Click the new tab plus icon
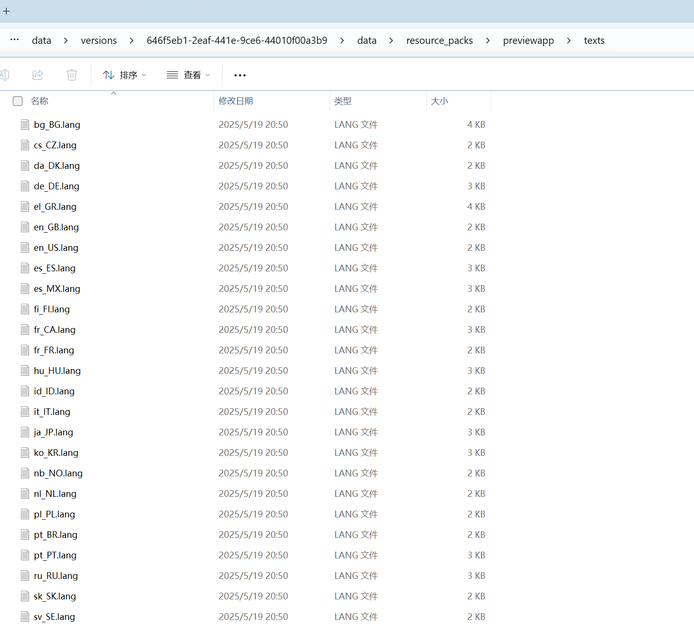This screenshot has height=628, width=694. [7, 11]
